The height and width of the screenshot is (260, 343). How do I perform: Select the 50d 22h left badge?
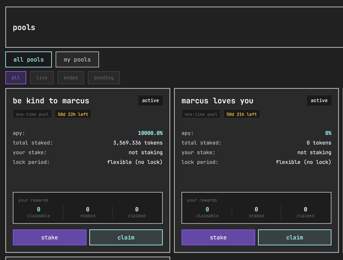click(x=73, y=114)
